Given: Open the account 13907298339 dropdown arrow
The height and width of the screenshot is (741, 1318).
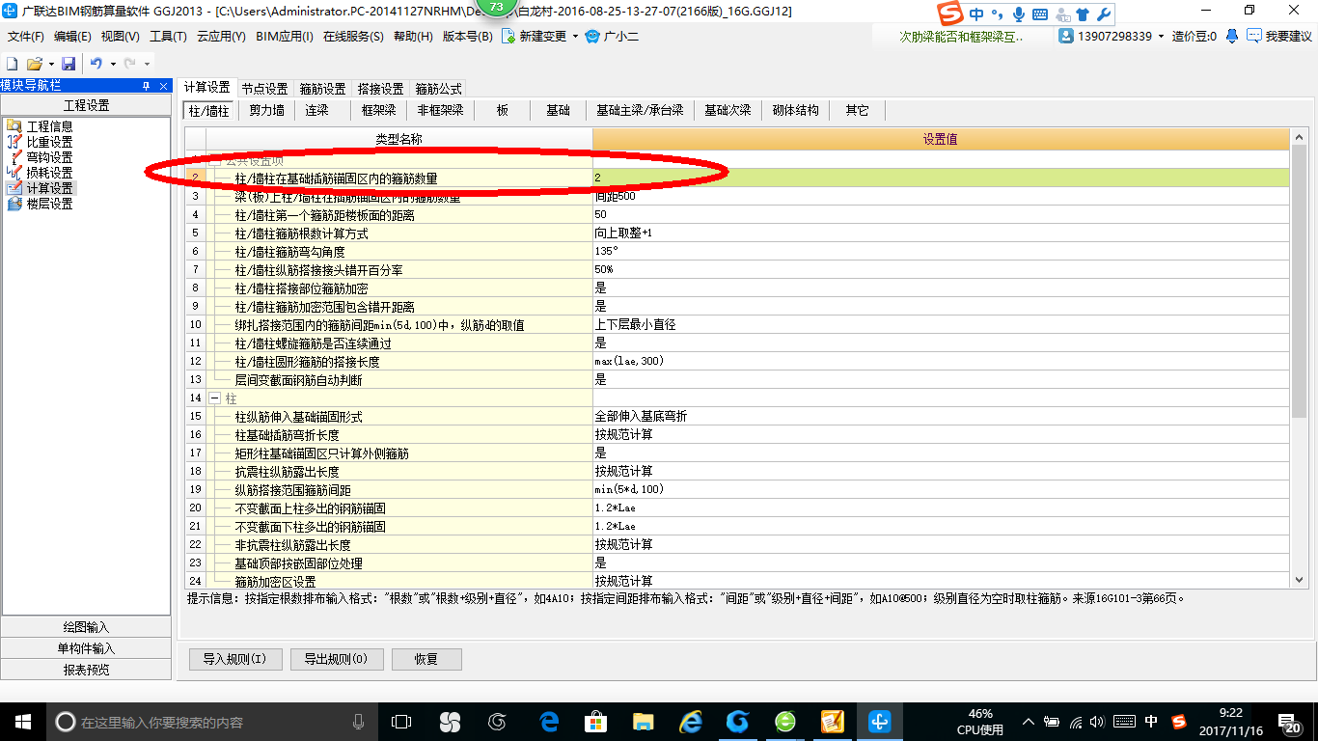Looking at the screenshot, I should [x=1162, y=37].
